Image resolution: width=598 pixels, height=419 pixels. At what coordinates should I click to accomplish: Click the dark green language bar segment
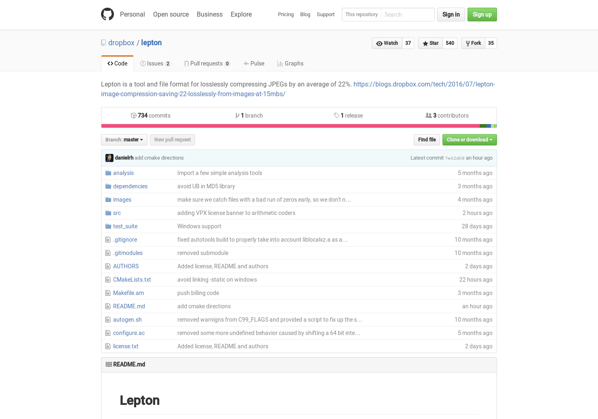pyautogui.click(x=483, y=126)
